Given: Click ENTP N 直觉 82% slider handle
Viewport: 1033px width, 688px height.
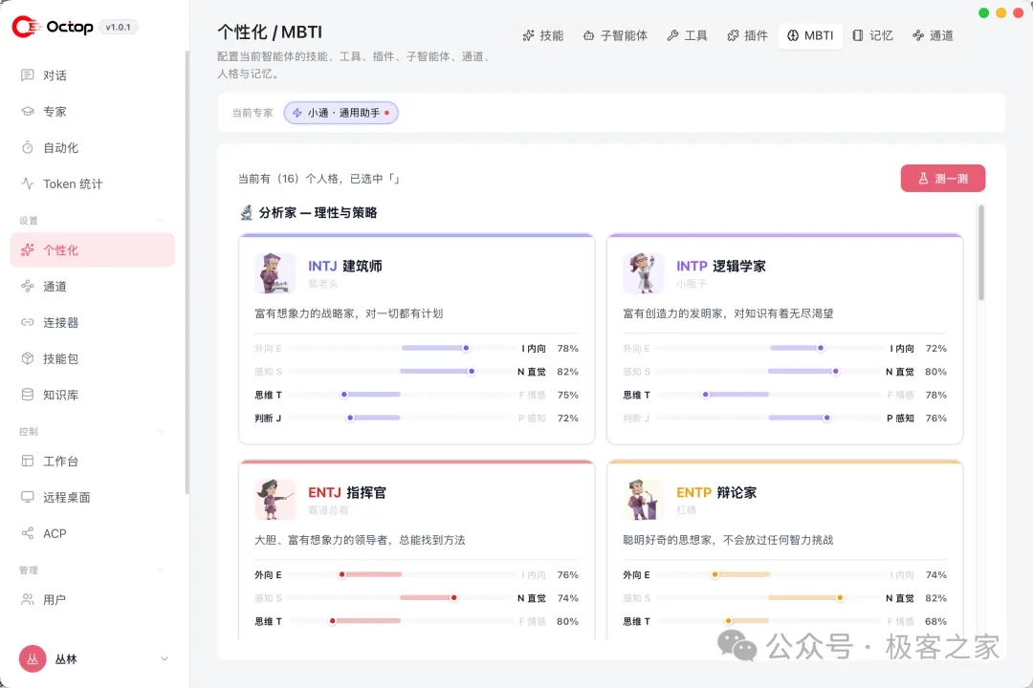Looking at the screenshot, I should [840, 598].
